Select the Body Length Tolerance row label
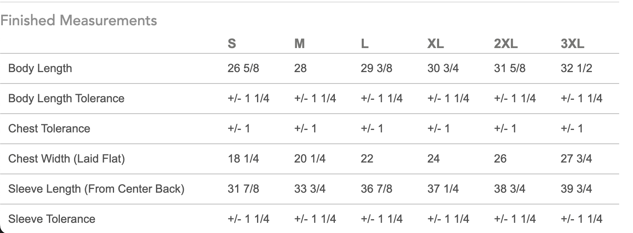This screenshot has height=233, width=633. [x=66, y=98]
